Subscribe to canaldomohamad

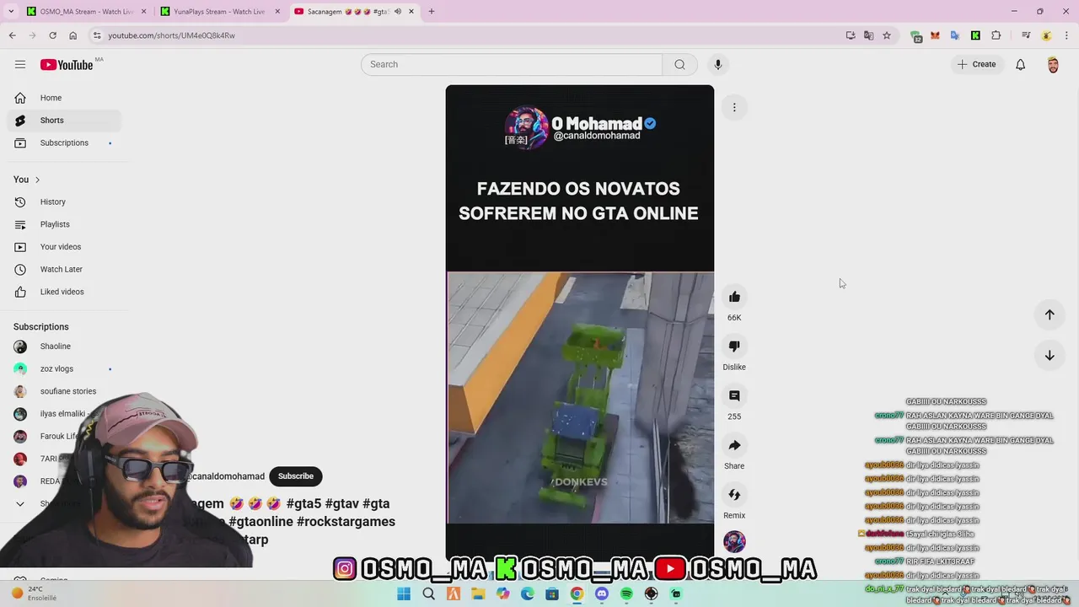(x=296, y=476)
